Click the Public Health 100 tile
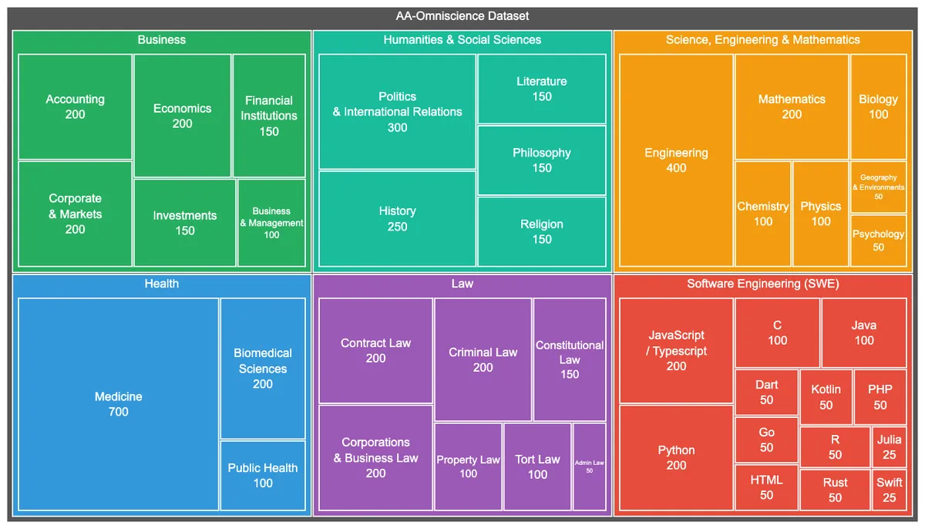The width and height of the screenshot is (925, 529). [x=263, y=475]
